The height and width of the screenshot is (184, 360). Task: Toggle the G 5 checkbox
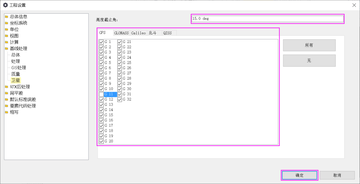101,63
